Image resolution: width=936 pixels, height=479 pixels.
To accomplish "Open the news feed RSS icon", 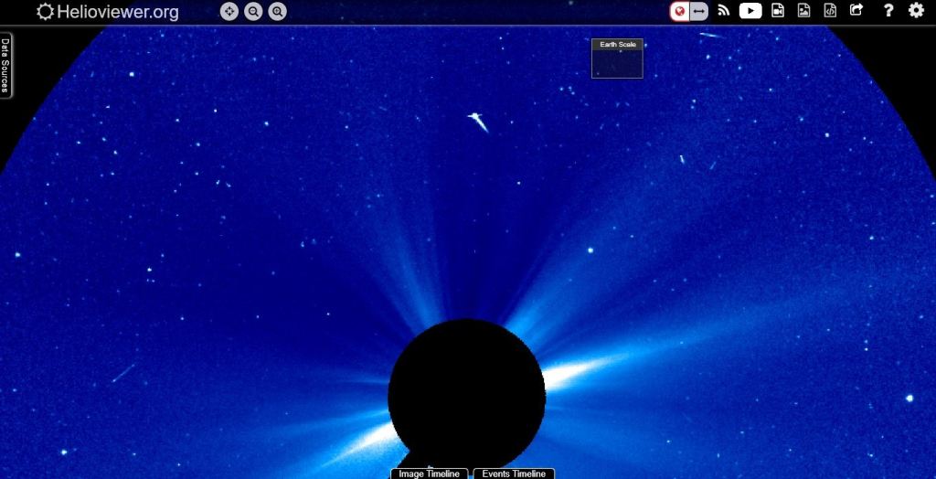I will [724, 10].
